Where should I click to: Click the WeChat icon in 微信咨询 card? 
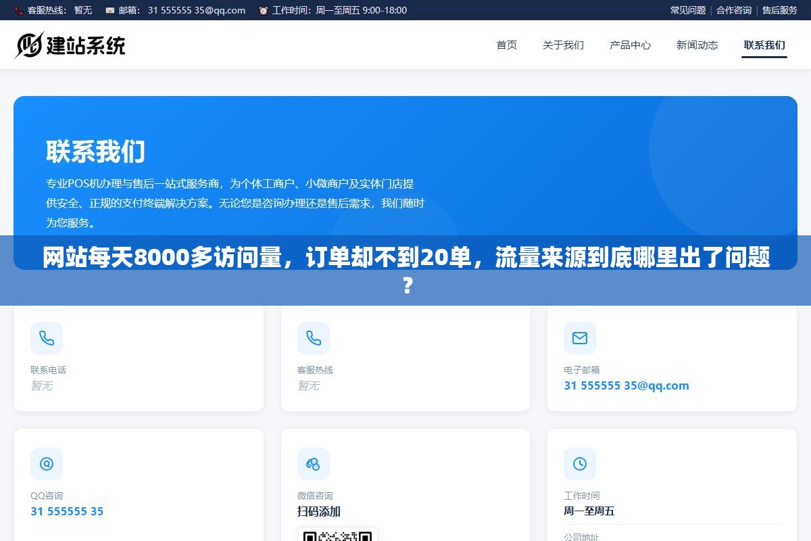point(314,464)
